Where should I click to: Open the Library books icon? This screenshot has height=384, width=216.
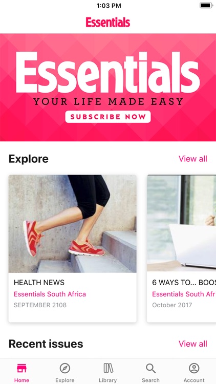(108, 368)
